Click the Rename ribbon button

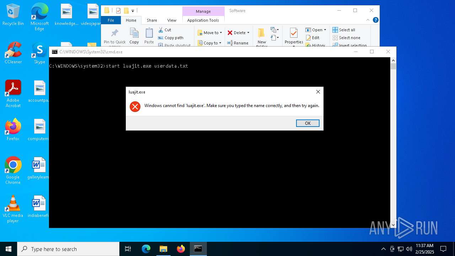click(238, 43)
